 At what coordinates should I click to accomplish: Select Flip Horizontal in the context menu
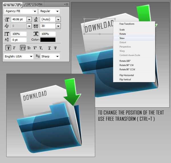point(127,75)
